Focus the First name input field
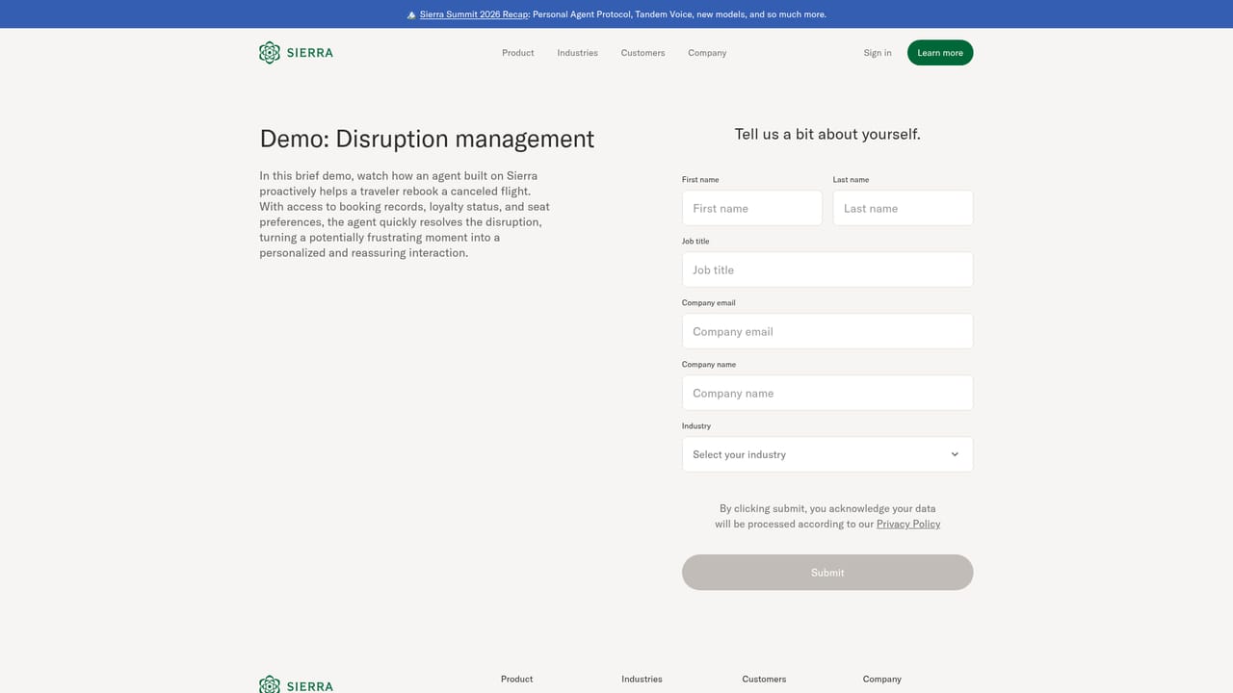The image size is (1233, 693). click(752, 208)
